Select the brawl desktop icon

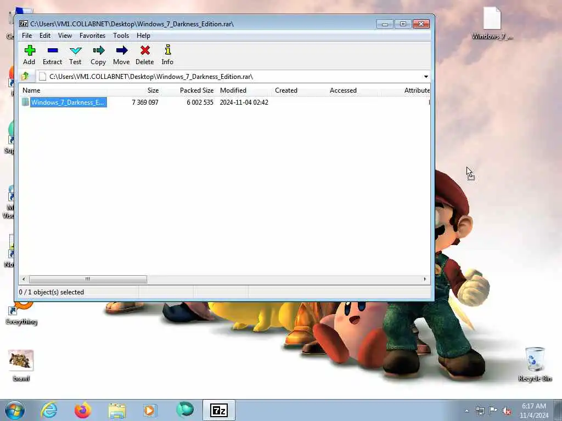pyautogui.click(x=21, y=366)
